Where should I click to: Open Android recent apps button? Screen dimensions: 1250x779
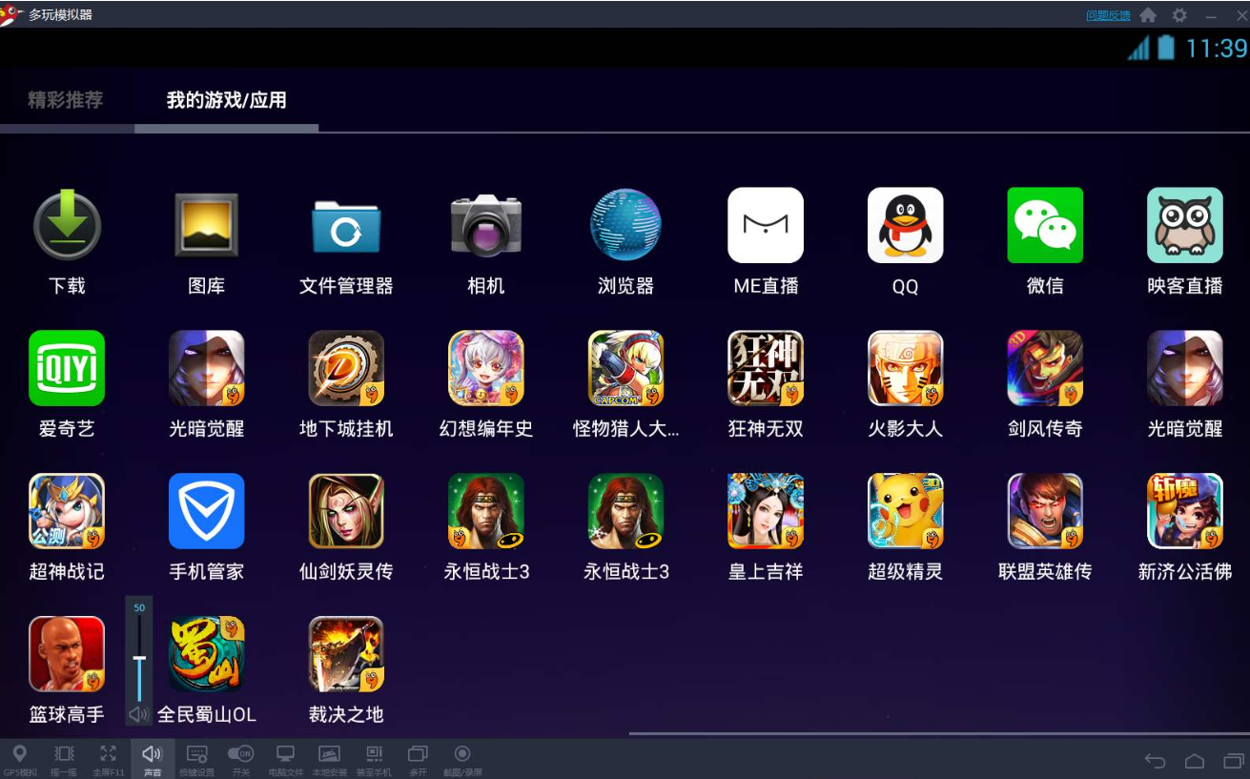click(x=1234, y=761)
